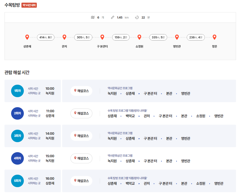Click 백악교 stop in the 2회차 route
240x194 pixels.
tap(130, 116)
